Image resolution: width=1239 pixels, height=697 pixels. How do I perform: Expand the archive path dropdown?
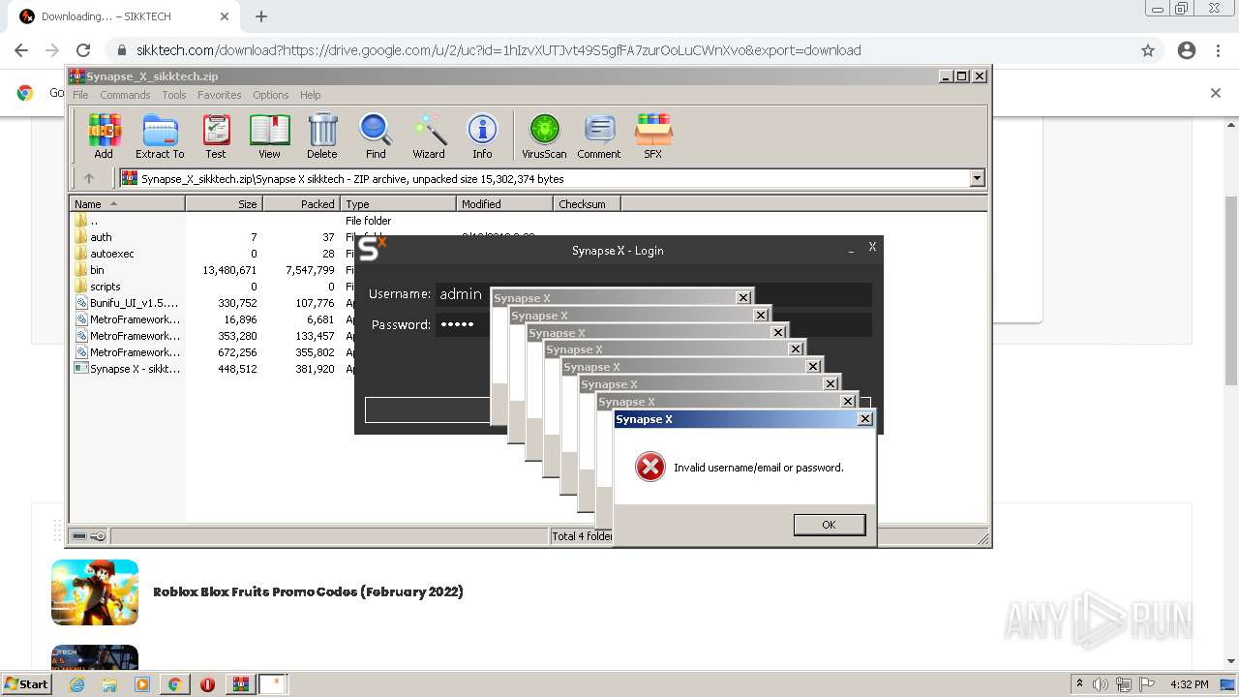(977, 178)
